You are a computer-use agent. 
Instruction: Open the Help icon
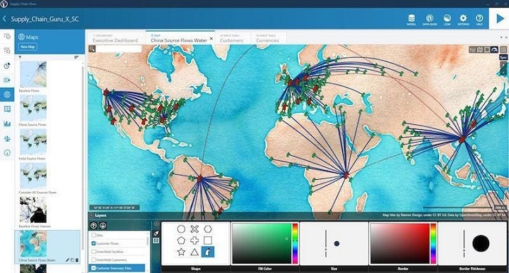[x=479, y=20]
